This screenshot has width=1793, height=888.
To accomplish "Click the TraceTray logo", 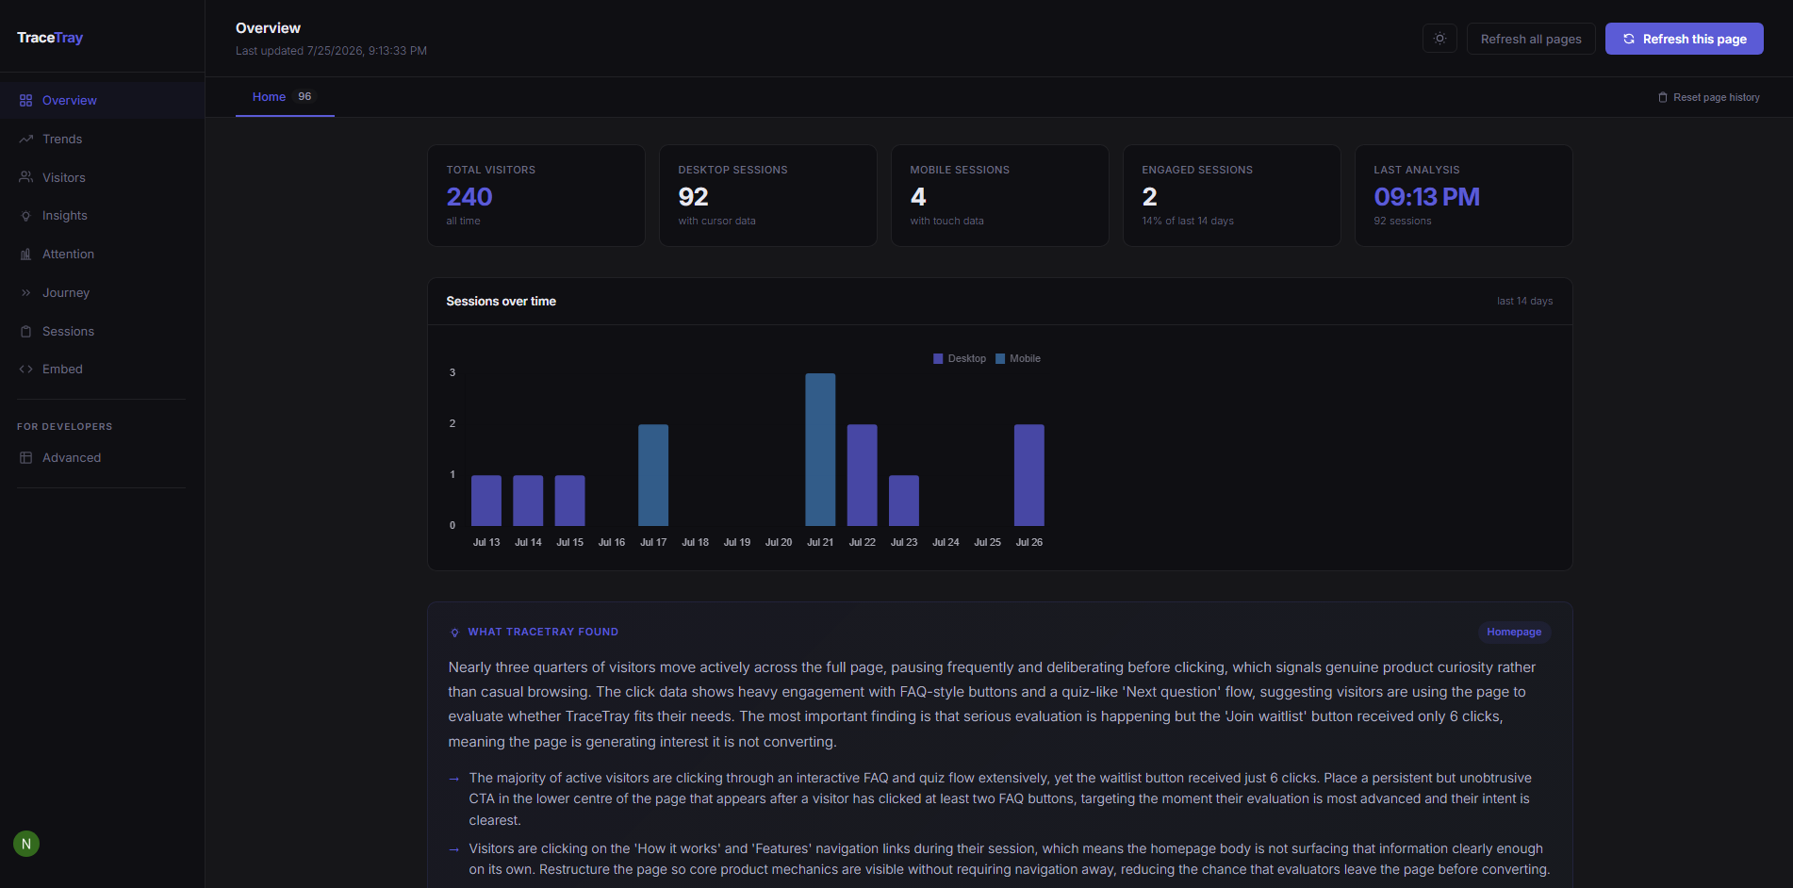I will (x=50, y=38).
